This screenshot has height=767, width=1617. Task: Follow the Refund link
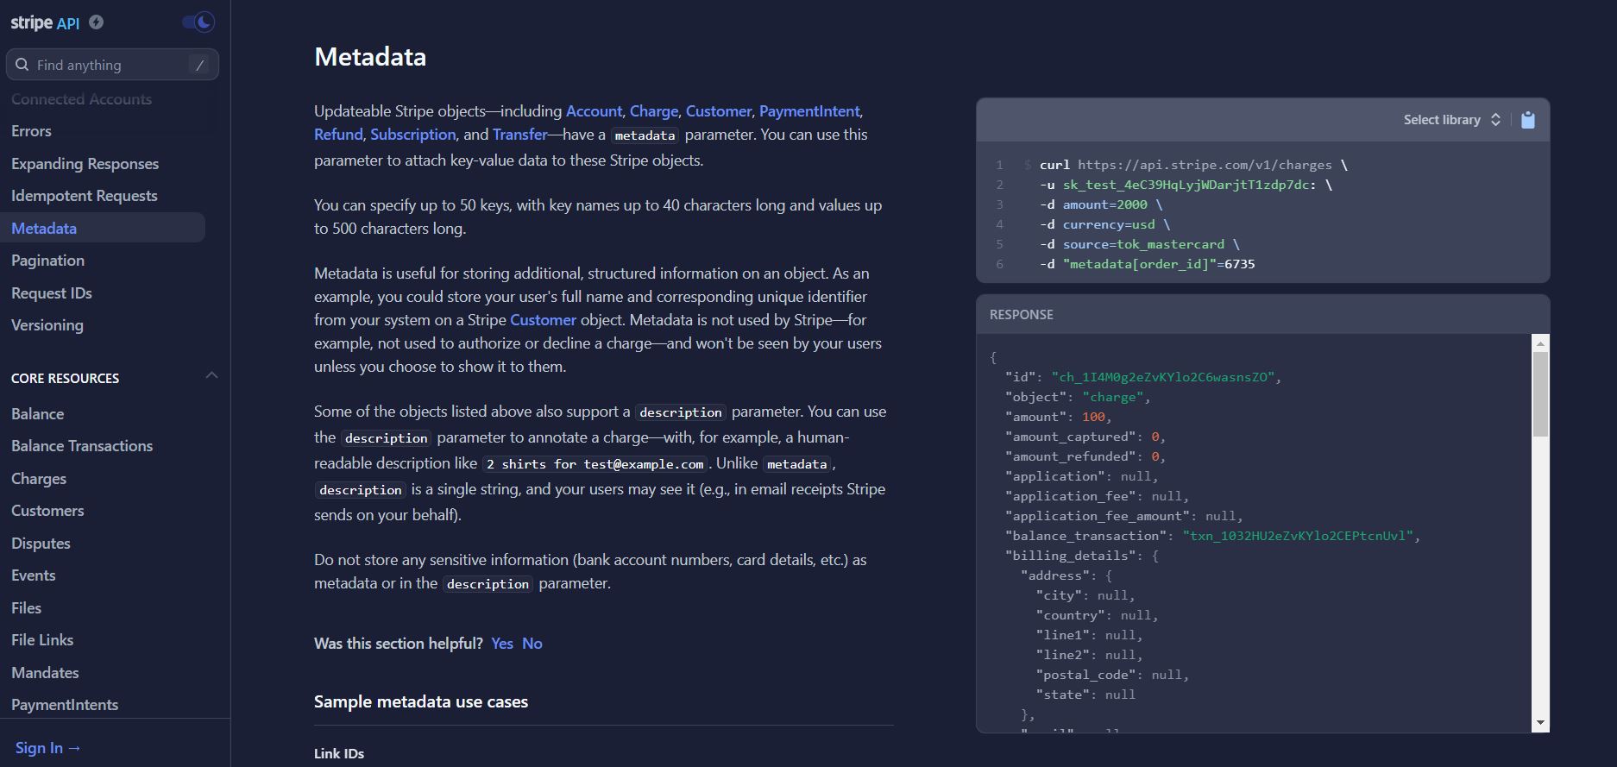(338, 135)
